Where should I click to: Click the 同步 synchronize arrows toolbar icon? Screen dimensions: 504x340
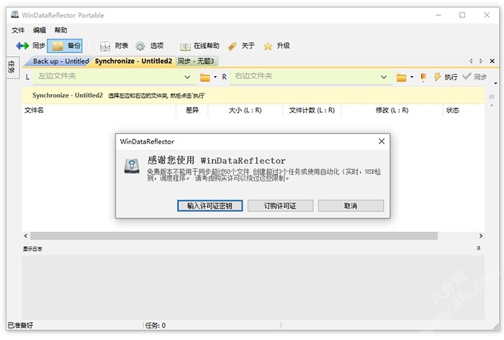pyautogui.click(x=22, y=46)
